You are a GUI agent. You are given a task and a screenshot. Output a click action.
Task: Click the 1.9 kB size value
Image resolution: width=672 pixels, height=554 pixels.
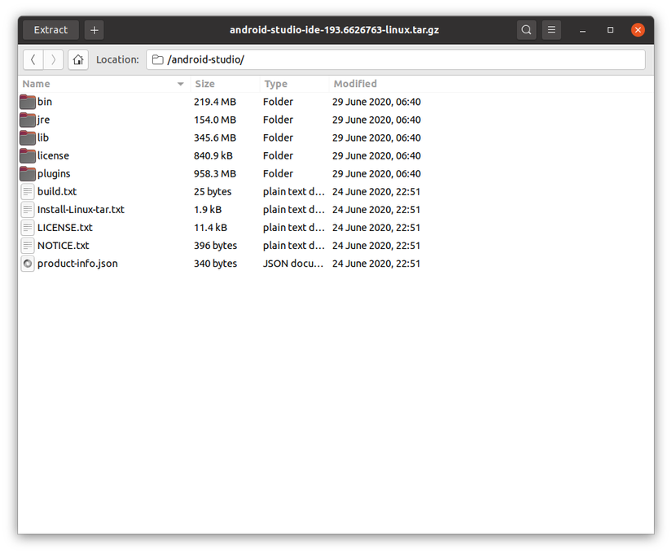click(208, 210)
